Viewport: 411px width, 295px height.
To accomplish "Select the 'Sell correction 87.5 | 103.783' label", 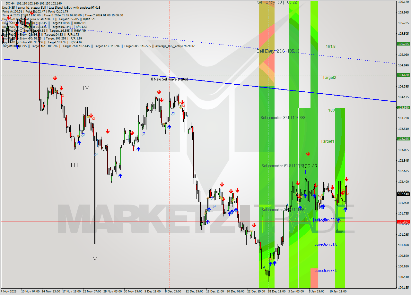I will (283, 118).
